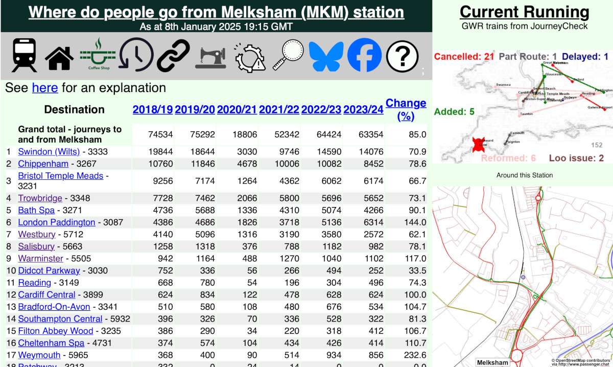Open the clock history icon
Screen dimensions: 613x367
point(136,55)
